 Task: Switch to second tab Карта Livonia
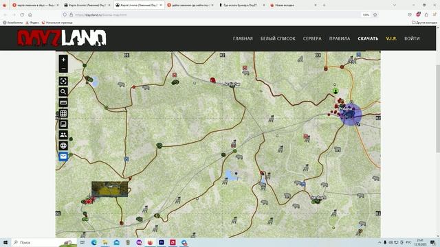pyautogui.click(x=87, y=5)
